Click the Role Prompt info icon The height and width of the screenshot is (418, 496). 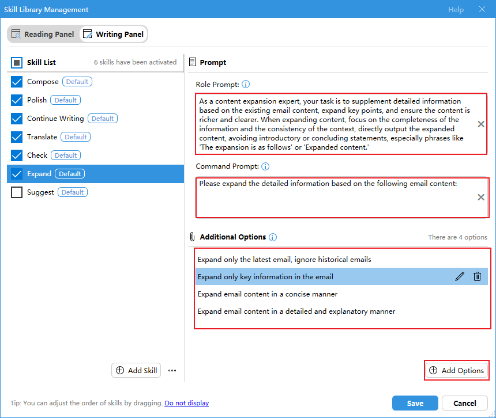[x=246, y=85]
